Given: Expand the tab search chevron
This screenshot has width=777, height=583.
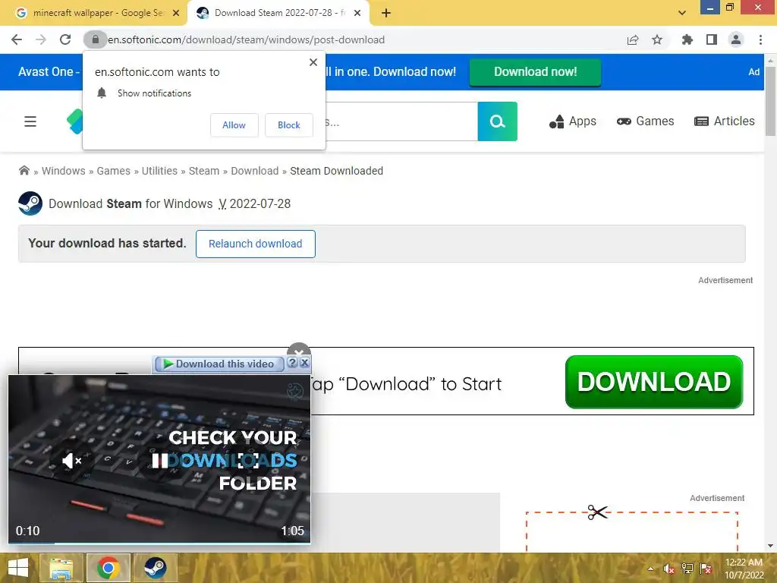Looking at the screenshot, I should (682, 13).
